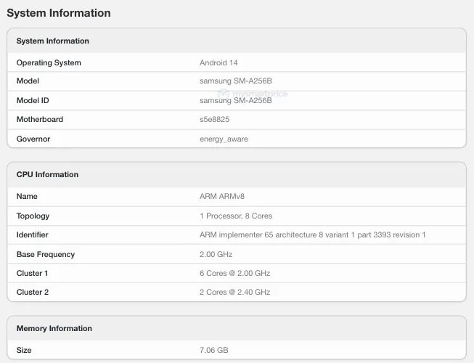
Task: Select the Governor row label
Action: coord(33,139)
